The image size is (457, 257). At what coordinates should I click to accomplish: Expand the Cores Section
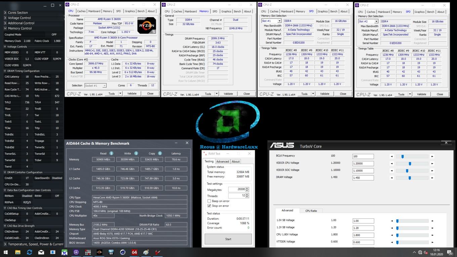(x=5, y=13)
